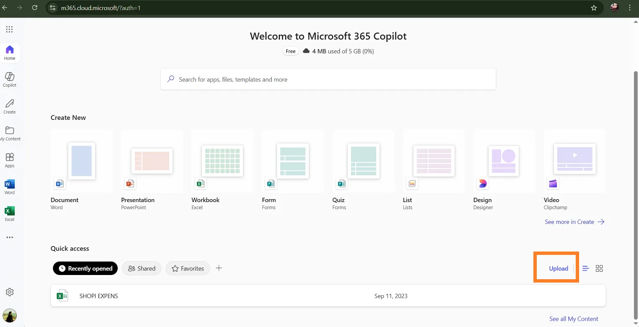Create a new Clipchamp Video

[x=574, y=170]
